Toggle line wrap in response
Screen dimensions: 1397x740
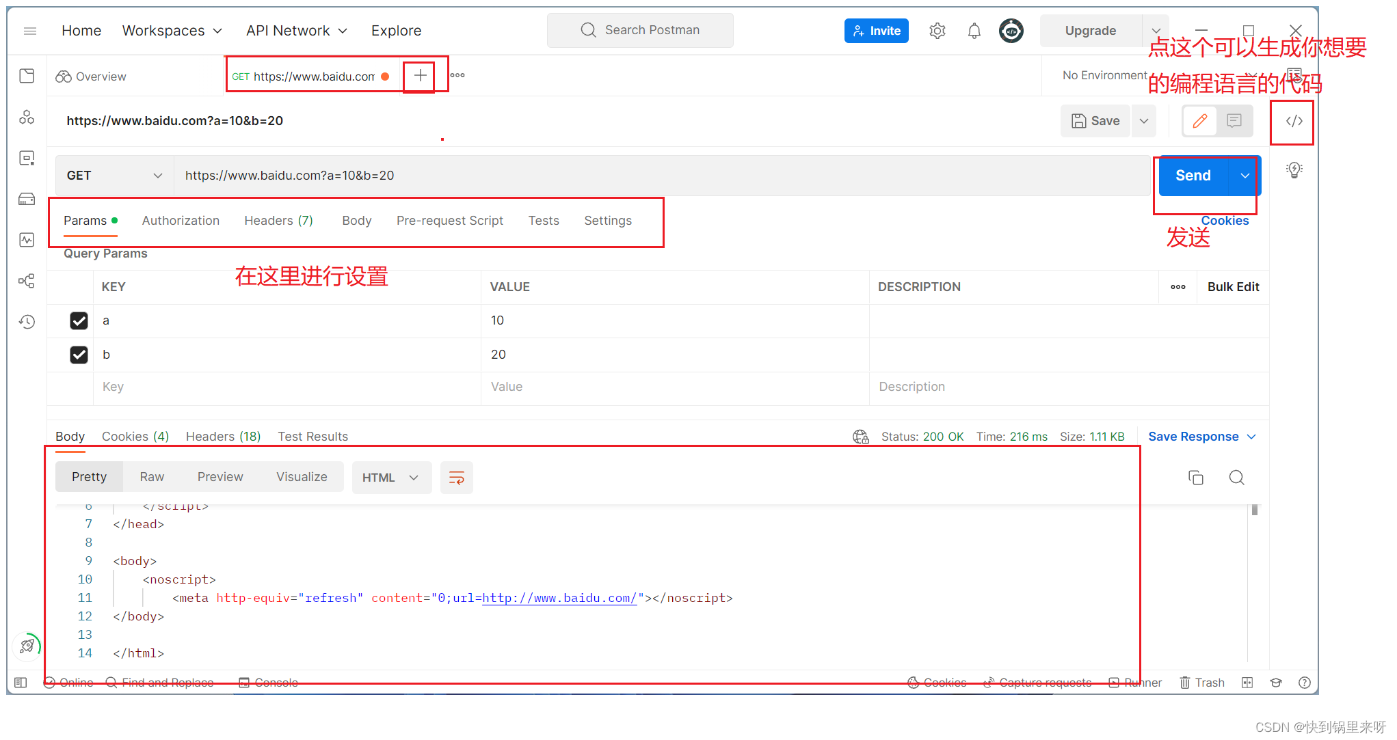click(457, 478)
